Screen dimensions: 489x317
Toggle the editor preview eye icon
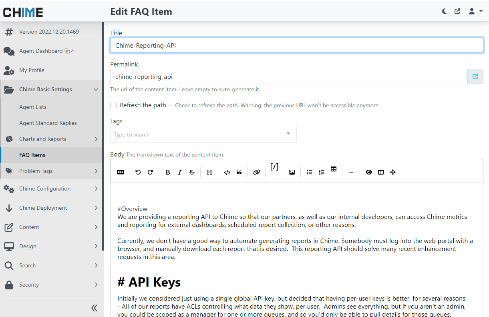(x=369, y=172)
